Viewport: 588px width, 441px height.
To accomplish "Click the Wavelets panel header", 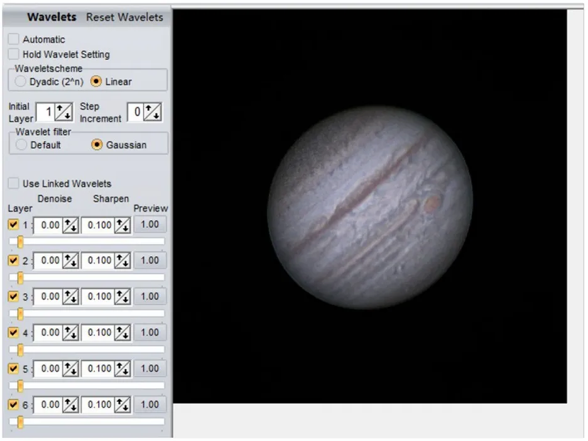I will 52,17.
